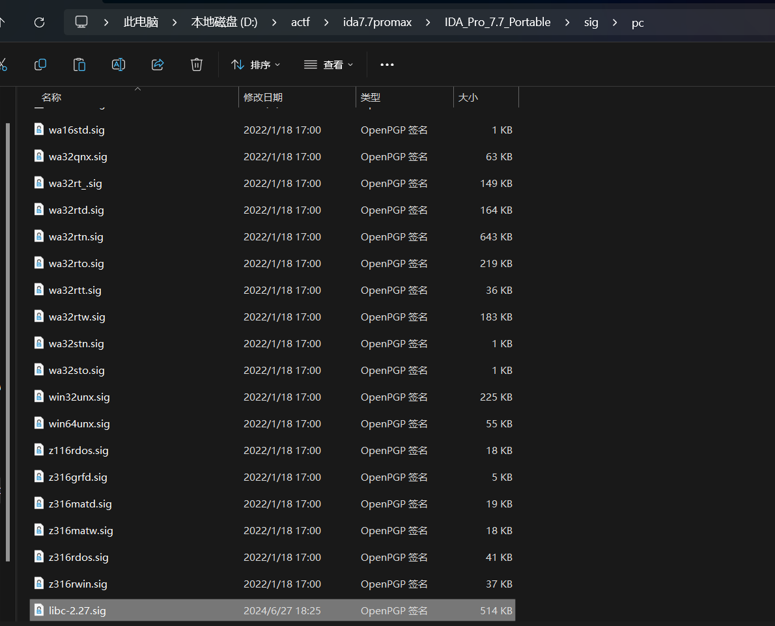Click the Rename icon in toolbar
Viewport: 775px width, 626px height.
(119, 64)
